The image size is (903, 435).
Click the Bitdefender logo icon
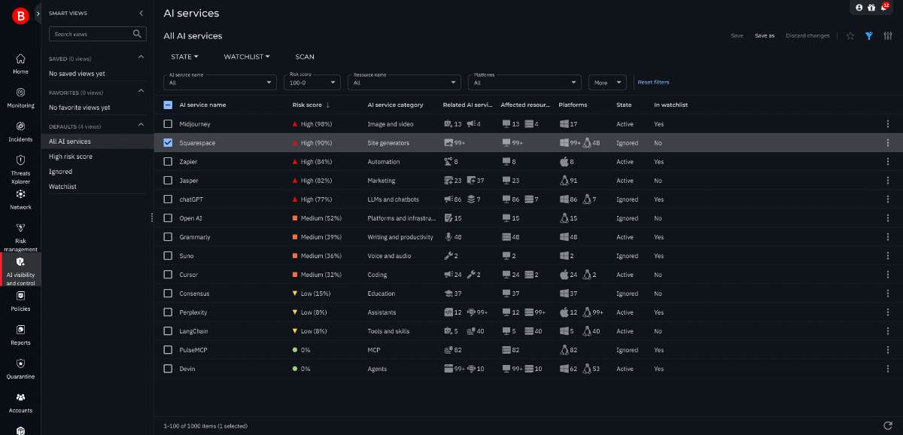click(x=20, y=14)
